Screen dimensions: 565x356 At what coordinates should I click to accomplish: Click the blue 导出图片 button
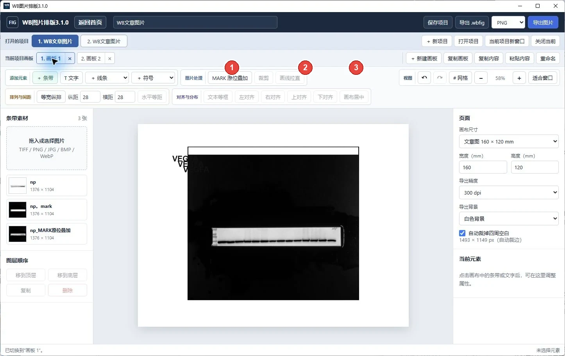click(543, 22)
